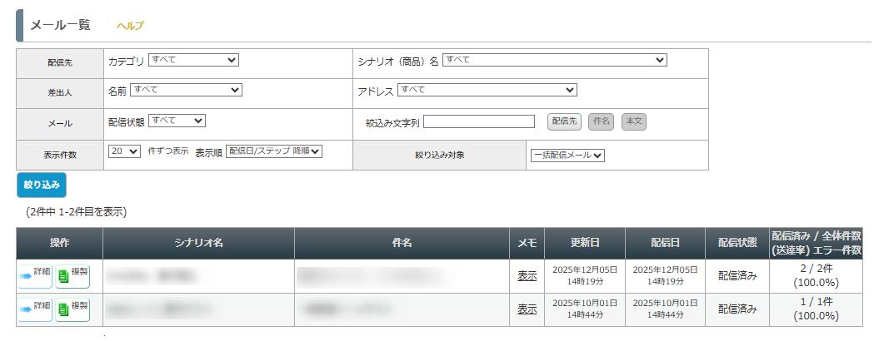
Task: Click 複製 icon for the December 5 mail
Action: [x=72, y=274]
